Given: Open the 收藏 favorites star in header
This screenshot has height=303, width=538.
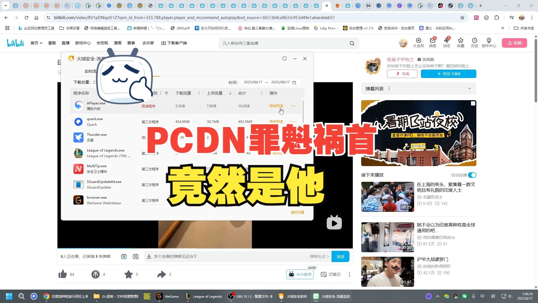Looking at the screenshot, I should [x=460, y=43].
